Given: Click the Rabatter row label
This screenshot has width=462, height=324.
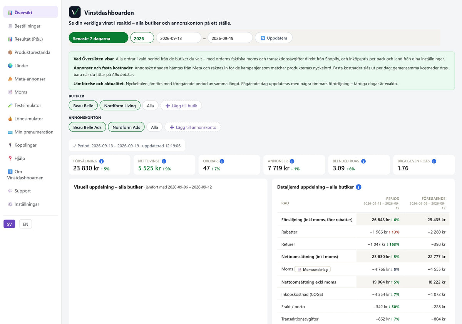Looking at the screenshot, I should [x=290, y=232].
